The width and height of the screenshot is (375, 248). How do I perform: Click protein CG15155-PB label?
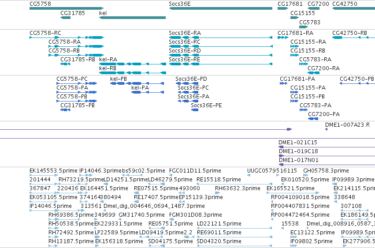308,97
